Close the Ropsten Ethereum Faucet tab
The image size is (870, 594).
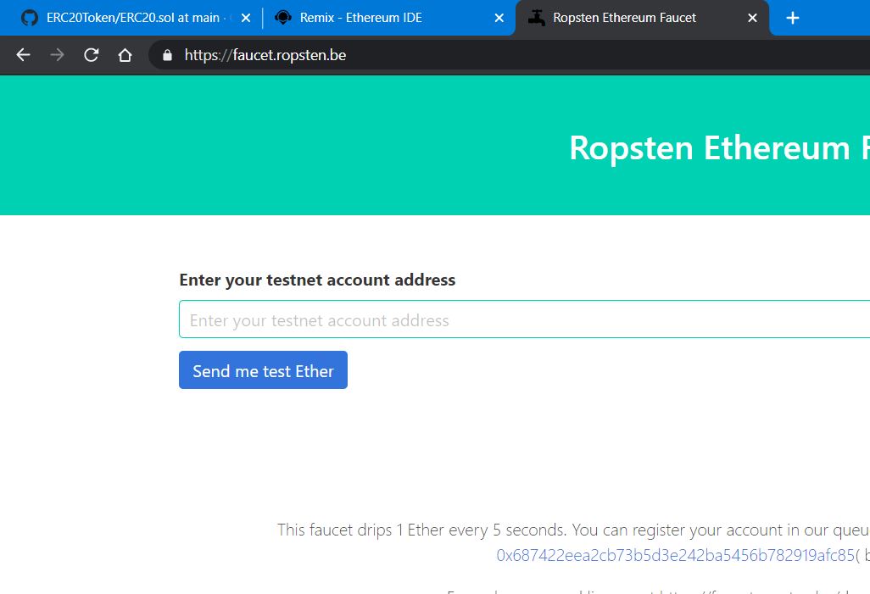(752, 18)
